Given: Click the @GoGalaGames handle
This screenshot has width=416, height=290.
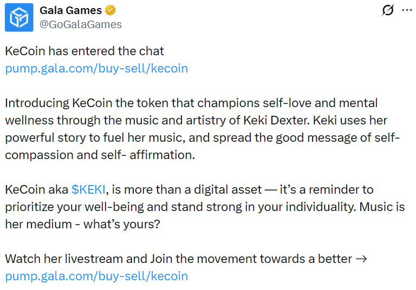Looking at the screenshot, I should (x=81, y=24).
